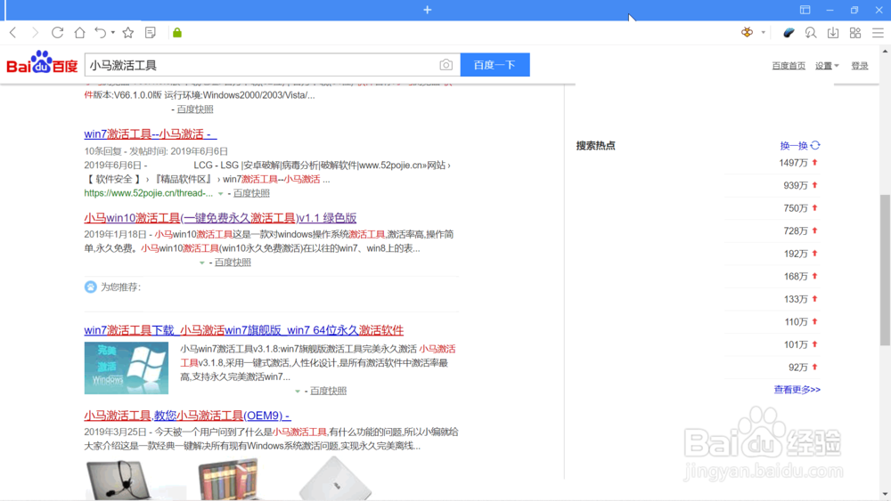Open image search via camera icon
This screenshot has height=501, width=891.
[446, 65]
